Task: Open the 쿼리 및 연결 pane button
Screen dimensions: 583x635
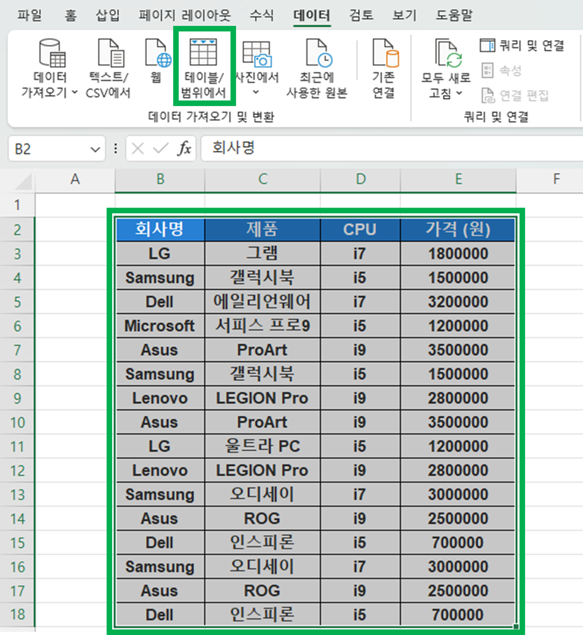Action: (x=522, y=46)
